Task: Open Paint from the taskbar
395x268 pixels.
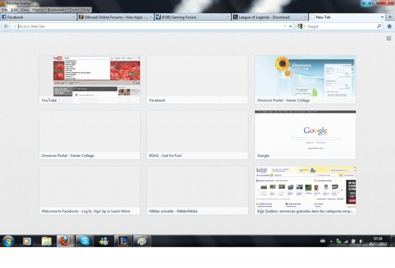Action: click(142, 241)
